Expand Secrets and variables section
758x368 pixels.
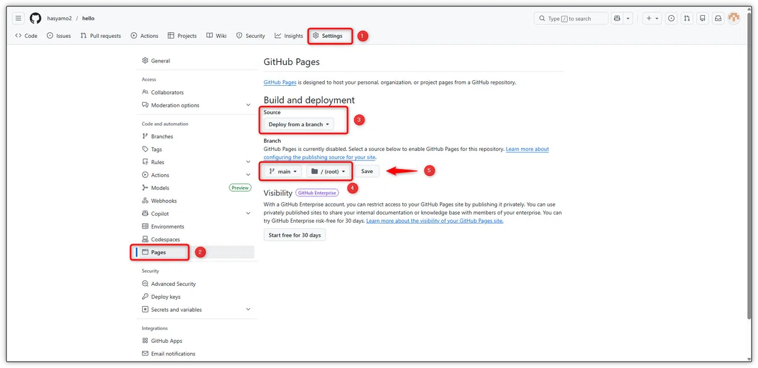click(x=196, y=310)
